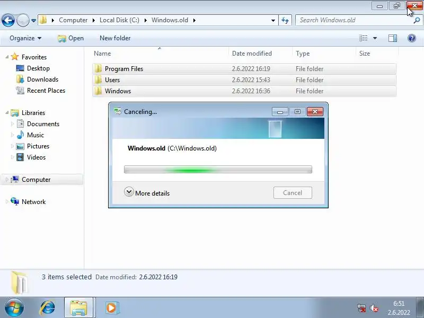Click the muted volume tray icon
This screenshot has height=318, width=424.
374,308
